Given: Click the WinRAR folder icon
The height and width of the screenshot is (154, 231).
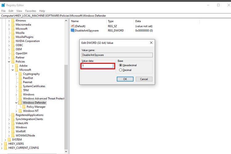Looking at the screenshot, I should coord(13,132).
